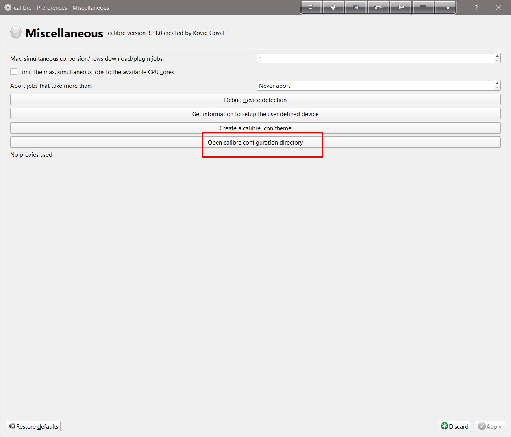This screenshot has height=437, width=511.
Task: Click the gear icon beside Miscellaneous heading
Action: coord(16,33)
